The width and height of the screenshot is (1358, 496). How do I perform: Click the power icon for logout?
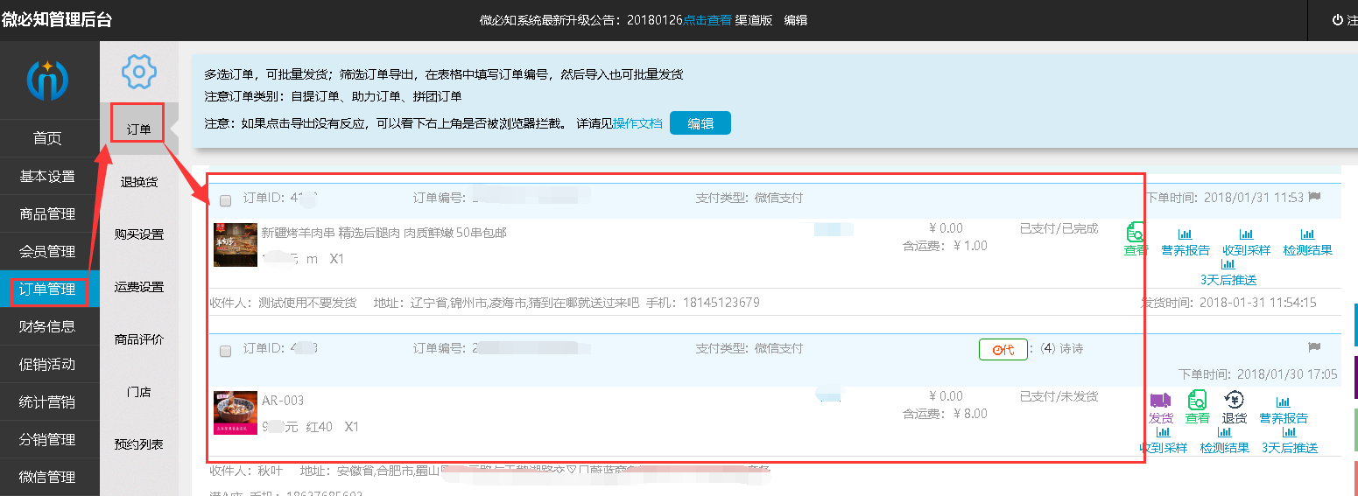coord(1337,19)
